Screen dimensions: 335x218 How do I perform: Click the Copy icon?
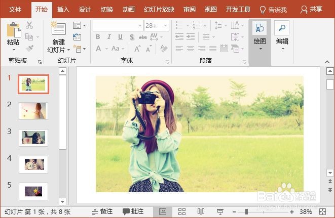[x=29, y=37]
